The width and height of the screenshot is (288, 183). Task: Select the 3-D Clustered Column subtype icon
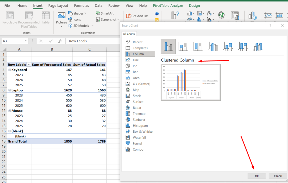[x=213, y=46]
